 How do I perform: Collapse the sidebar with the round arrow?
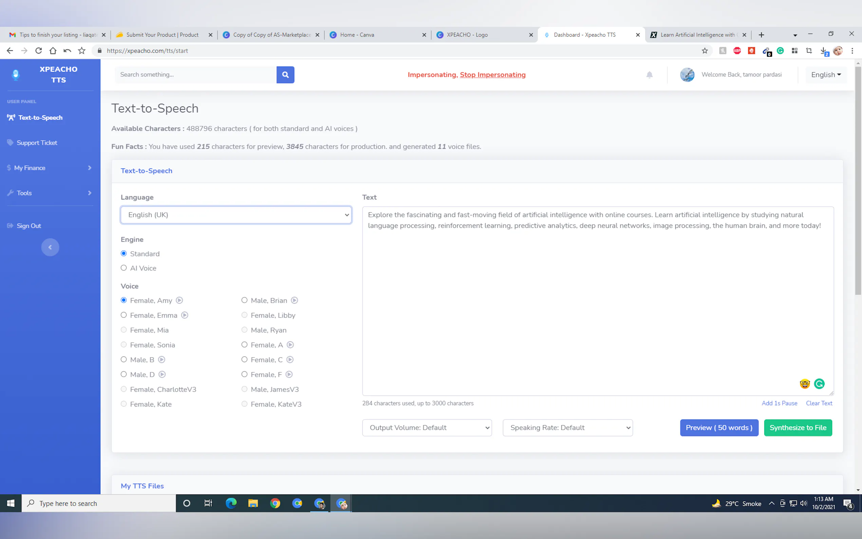pyautogui.click(x=50, y=247)
